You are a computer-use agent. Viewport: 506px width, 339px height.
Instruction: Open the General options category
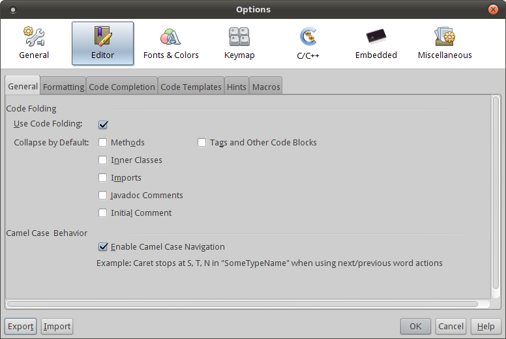click(x=34, y=44)
